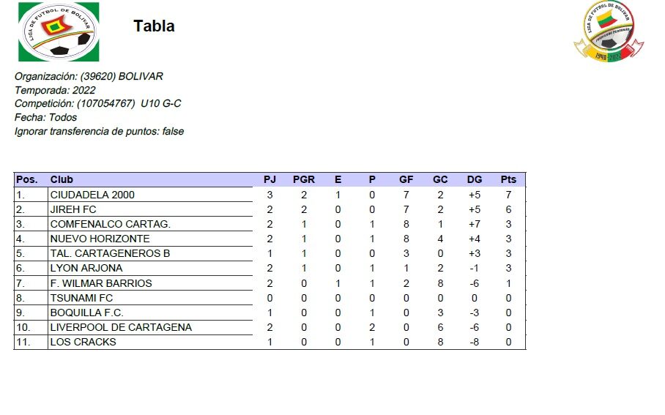Click the LIVERPOOL DE CARTAGENA club name
The image size is (665, 415).
tap(121, 327)
